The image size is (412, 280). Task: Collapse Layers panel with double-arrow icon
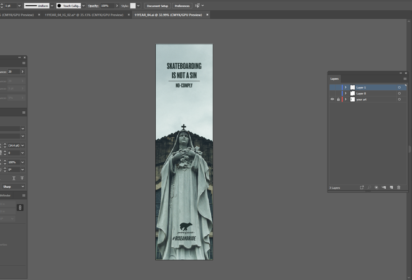coord(401,73)
